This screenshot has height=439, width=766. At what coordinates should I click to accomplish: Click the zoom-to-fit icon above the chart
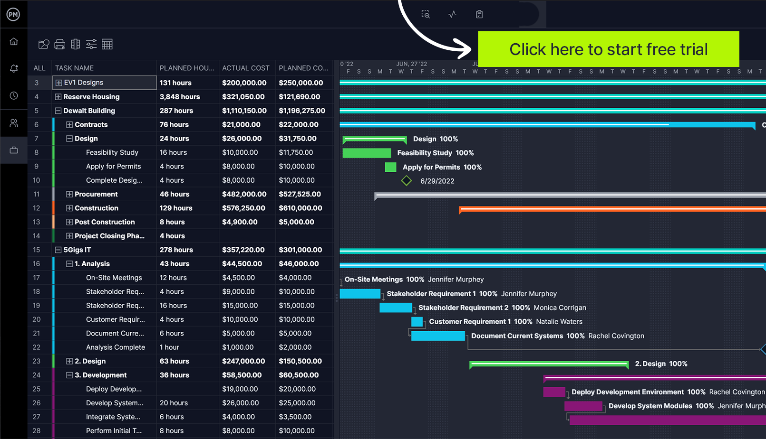[x=425, y=14]
